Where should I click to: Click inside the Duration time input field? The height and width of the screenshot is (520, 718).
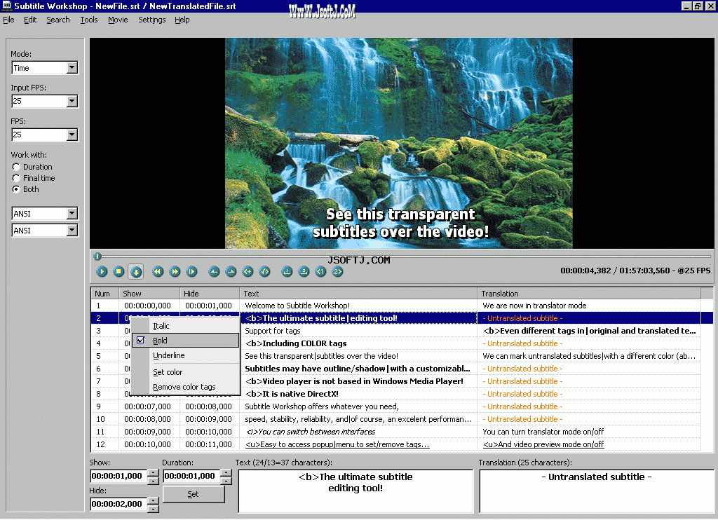pos(191,477)
